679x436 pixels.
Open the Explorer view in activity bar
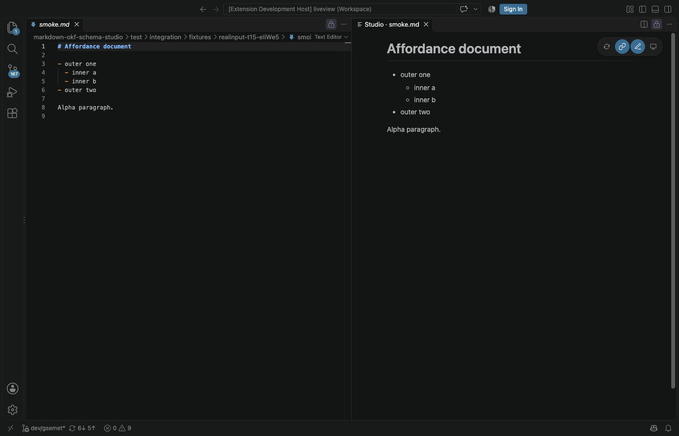tap(13, 28)
